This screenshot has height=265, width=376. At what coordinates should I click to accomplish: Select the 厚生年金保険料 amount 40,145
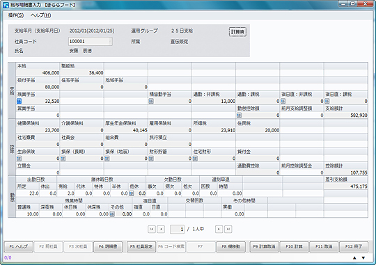click(126, 130)
